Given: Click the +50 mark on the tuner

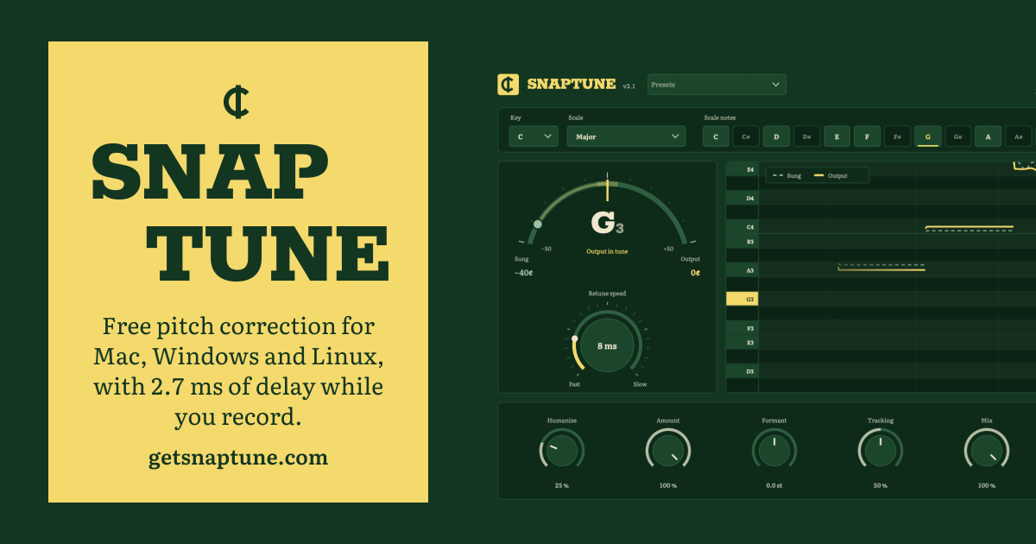Looking at the screenshot, I should tap(668, 249).
